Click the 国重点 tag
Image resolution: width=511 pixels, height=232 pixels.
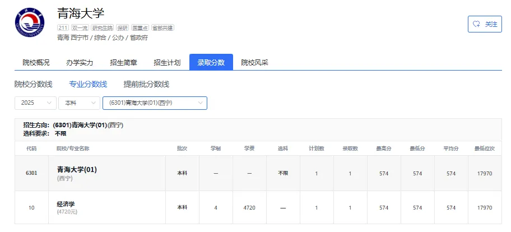coord(141,28)
